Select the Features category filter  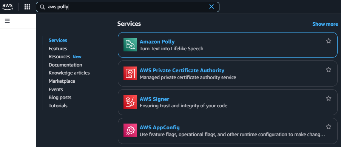click(x=58, y=49)
